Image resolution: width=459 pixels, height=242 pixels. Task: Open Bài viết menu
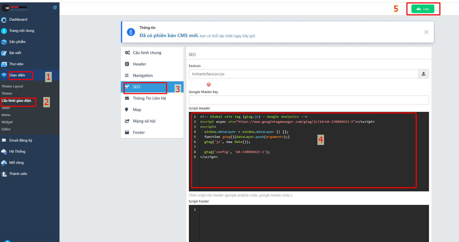click(x=30, y=53)
